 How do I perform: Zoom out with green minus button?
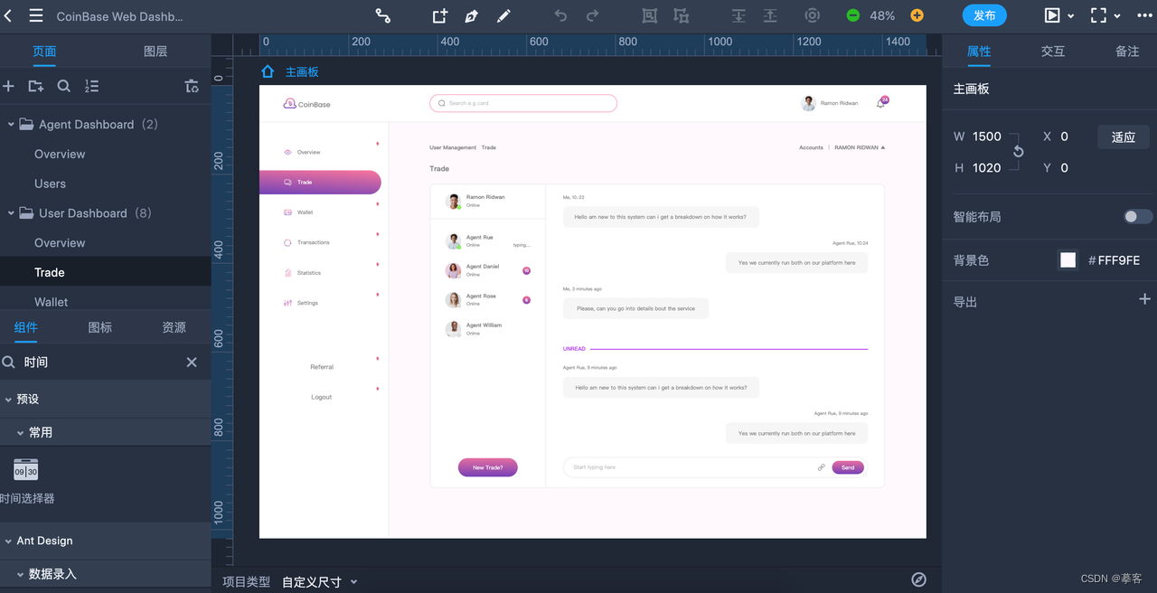[853, 15]
